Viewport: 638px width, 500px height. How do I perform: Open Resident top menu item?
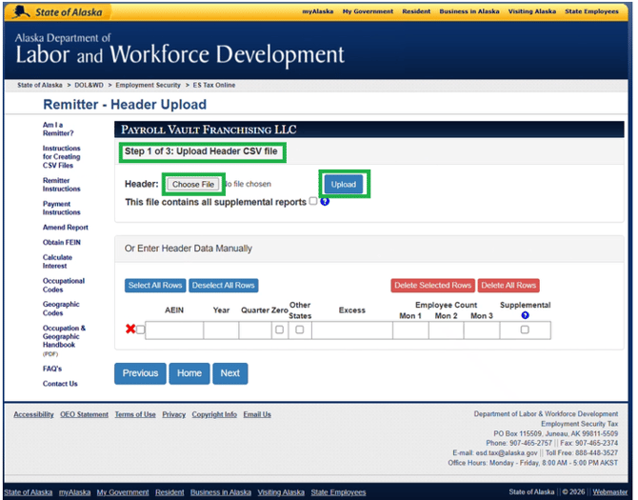pyautogui.click(x=416, y=11)
